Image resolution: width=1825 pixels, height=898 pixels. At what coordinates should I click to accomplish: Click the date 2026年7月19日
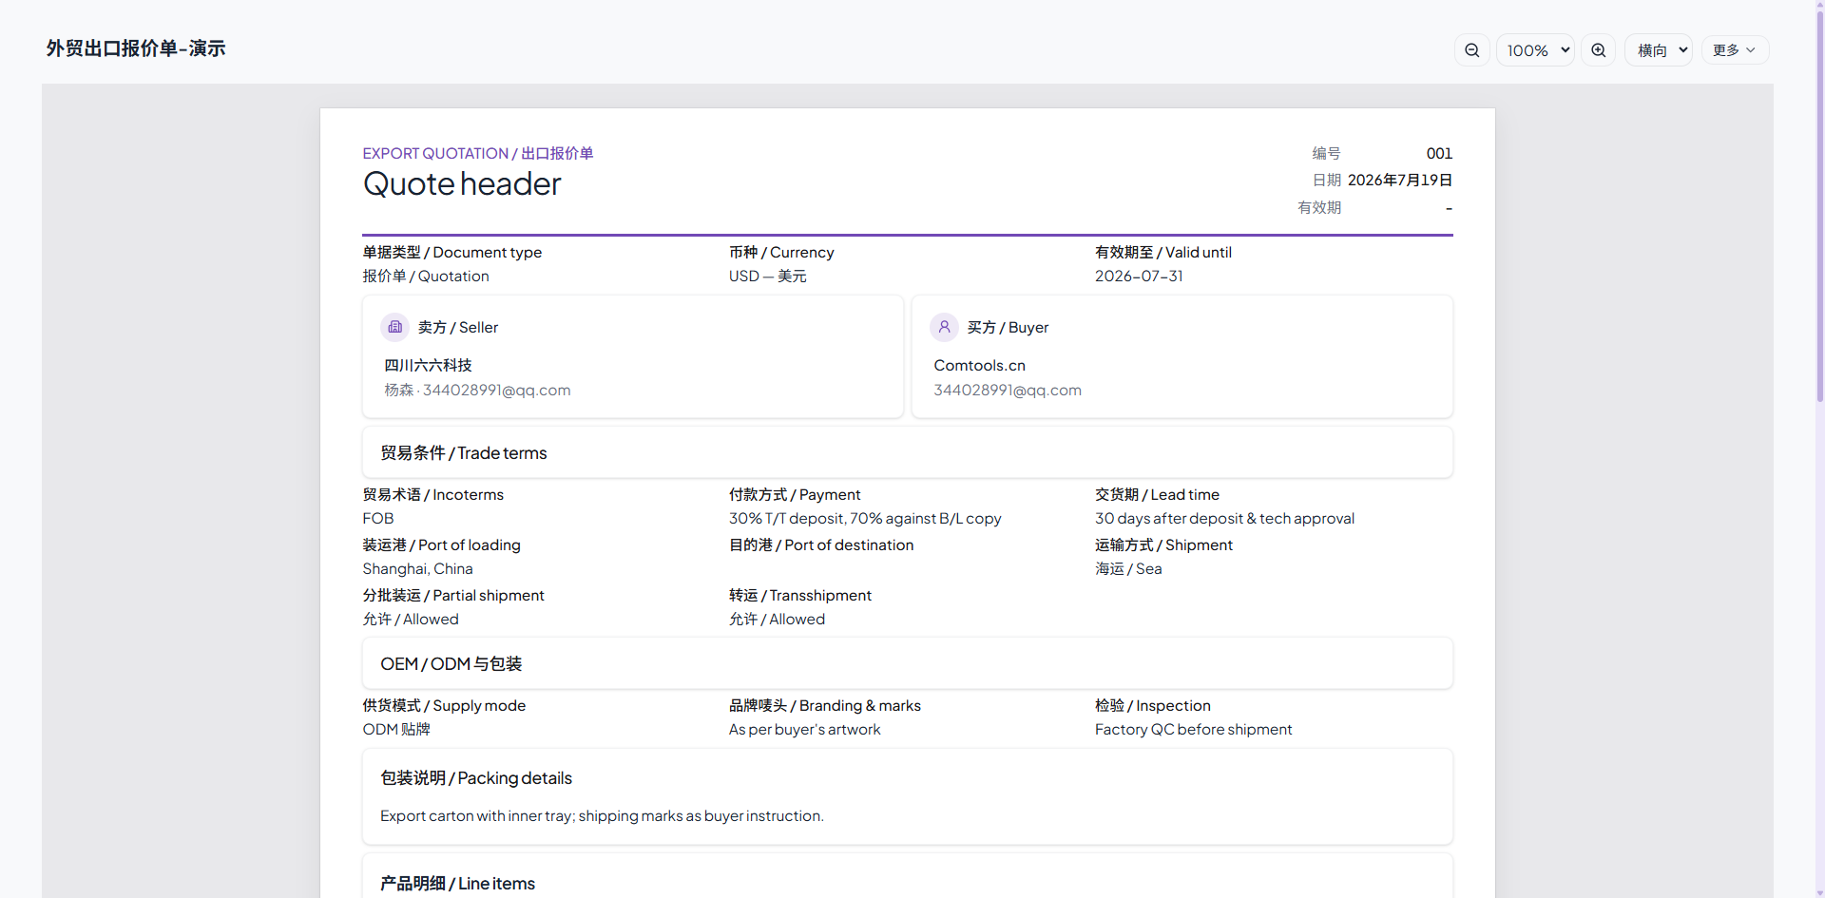tap(1400, 180)
